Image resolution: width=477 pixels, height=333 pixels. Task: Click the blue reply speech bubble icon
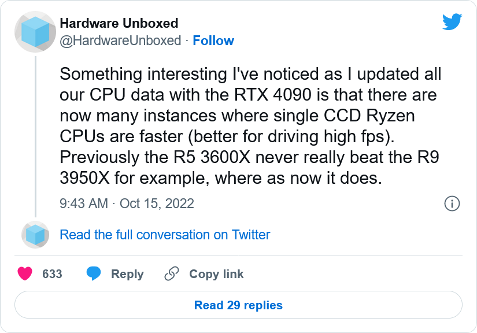click(94, 274)
